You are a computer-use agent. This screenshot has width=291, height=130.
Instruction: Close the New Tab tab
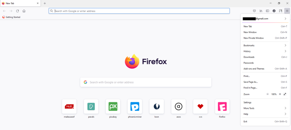pyautogui.click(x=38, y=3)
